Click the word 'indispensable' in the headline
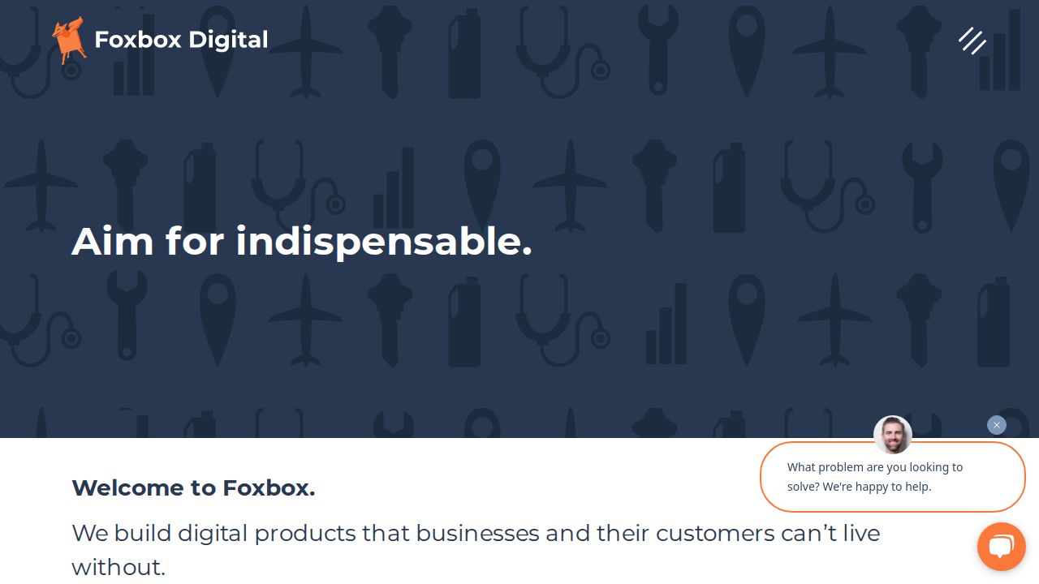 tap(384, 241)
